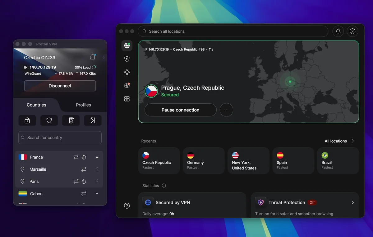Screen dimensions: 373x237
Task: Open Marseille three-dot options menu
Action: point(97,169)
